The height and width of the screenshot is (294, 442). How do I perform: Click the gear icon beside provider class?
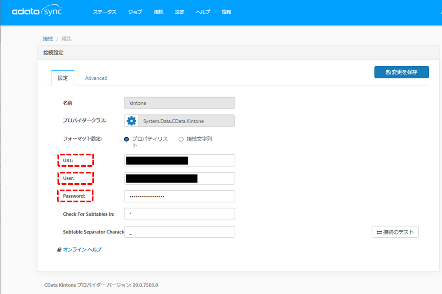(131, 121)
